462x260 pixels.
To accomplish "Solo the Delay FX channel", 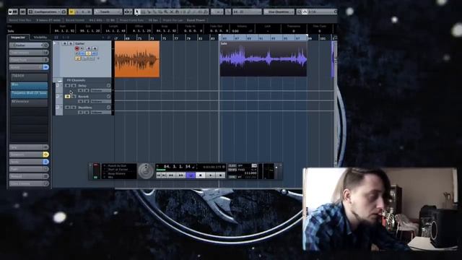I will pyautogui.click(x=74, y=85).
